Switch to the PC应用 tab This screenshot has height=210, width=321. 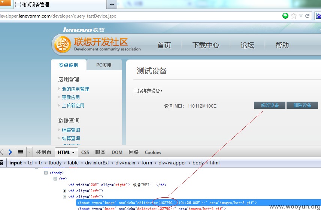coord(104,65)
